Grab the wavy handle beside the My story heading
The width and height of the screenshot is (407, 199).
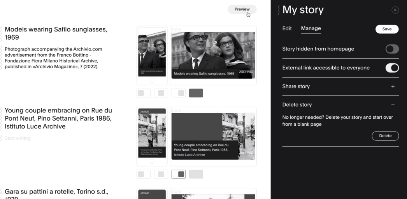point(279,10)
